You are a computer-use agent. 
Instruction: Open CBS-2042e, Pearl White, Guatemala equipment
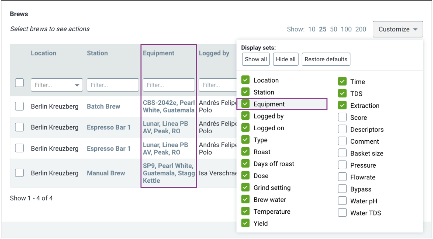point(169,106)
